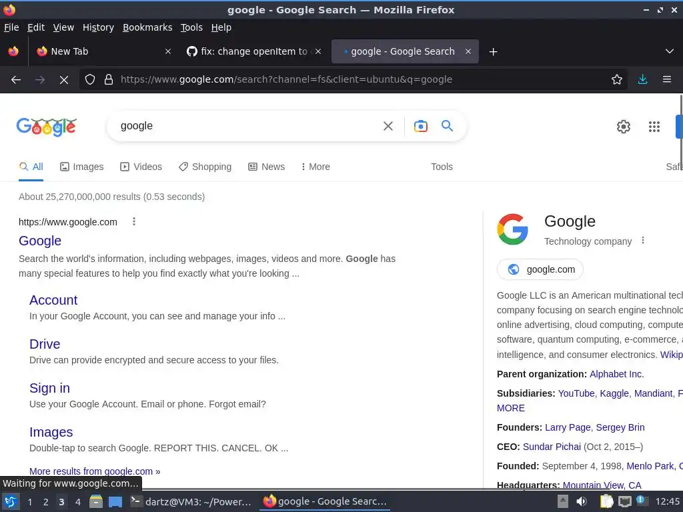Open the Help menu

[x=221, y=27]
